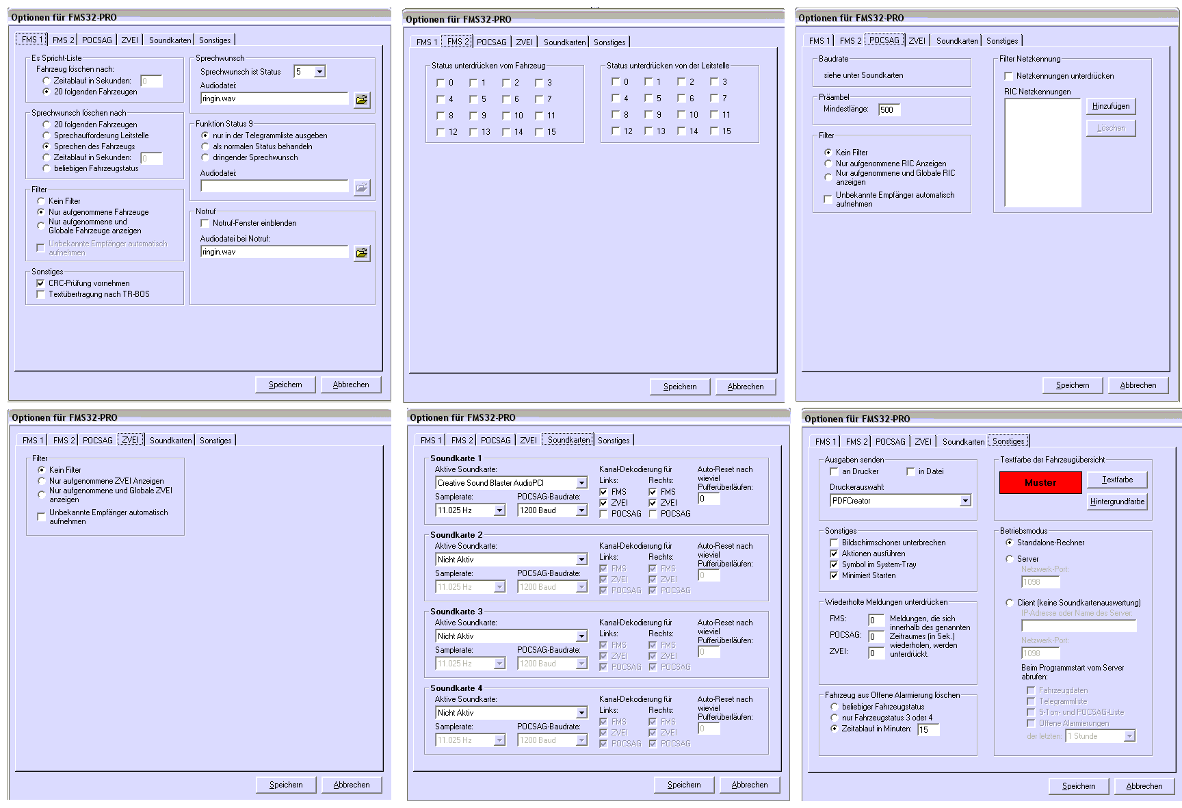The width and height of the screenshot is (1182, 808).
Task: Click folder icon beside Sprechwunsch audio file ringin.wav
Action: pos(361,100)
